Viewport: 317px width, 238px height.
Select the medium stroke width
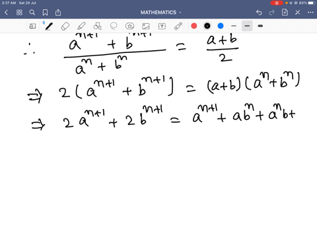[247, 26]
